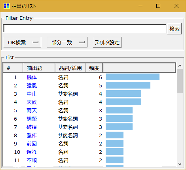
Task: Click the frequency bar for 機体
Action: 133,77
